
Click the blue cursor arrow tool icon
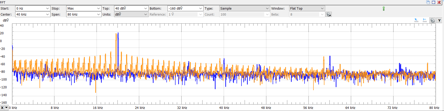pyautogui.click(x=416, y=20)
